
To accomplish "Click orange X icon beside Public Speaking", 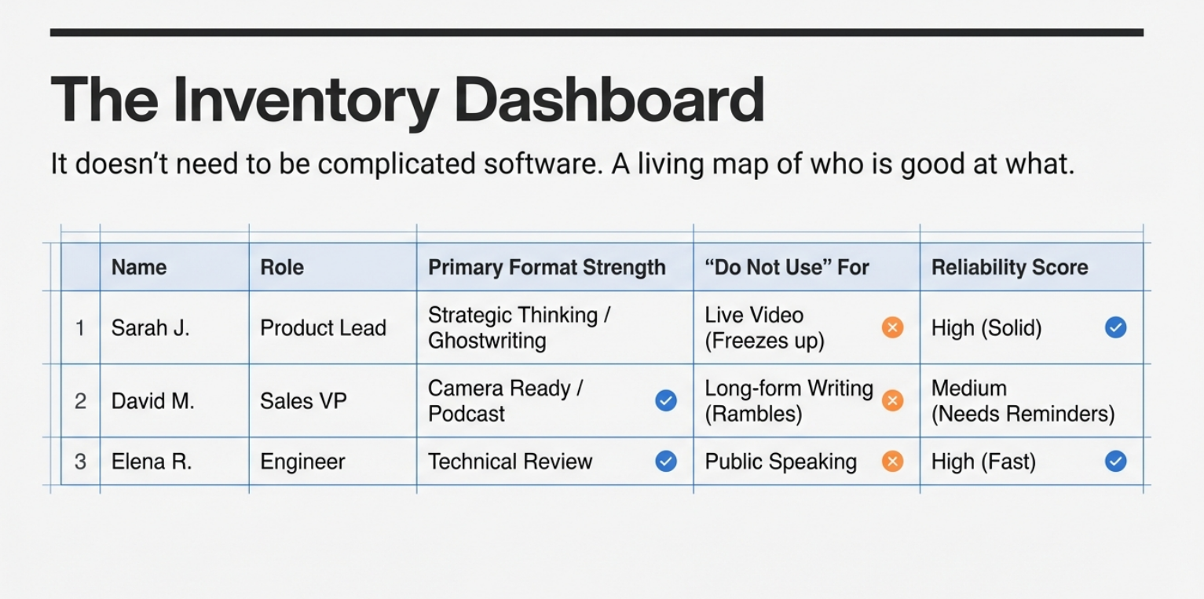I will point(892,462).
